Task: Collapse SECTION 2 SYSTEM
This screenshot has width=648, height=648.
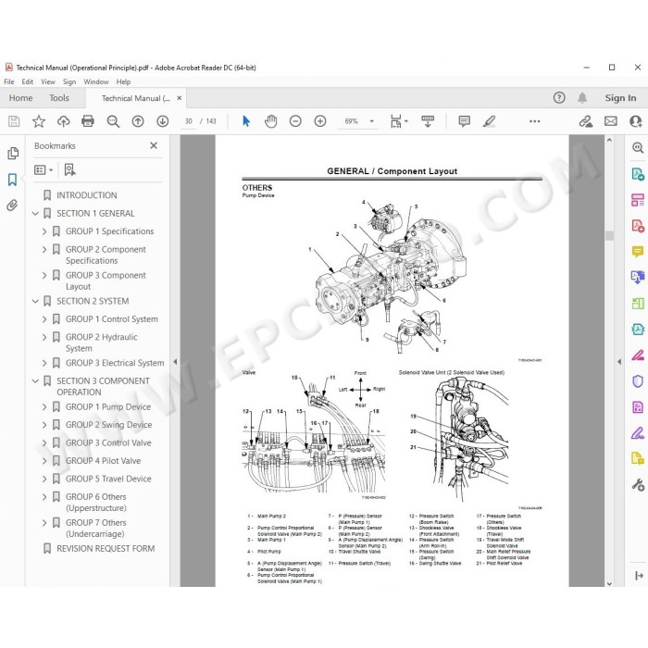Action: point(35,301)
